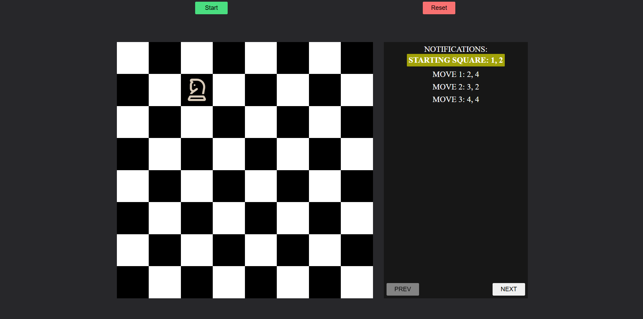
Task: Click the top-right corner square of the chessboard
Action: pyautogui.click(x=357, y=58)
